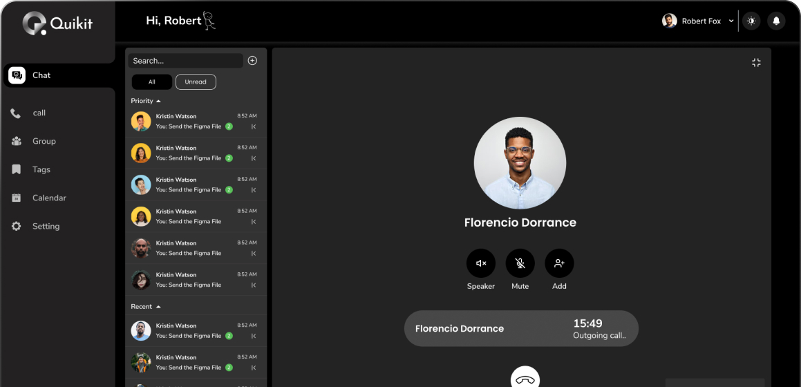The height and width of the screenshot is (387, 801).
Task: Toggle the Speaker button
Action: [481, 263]
